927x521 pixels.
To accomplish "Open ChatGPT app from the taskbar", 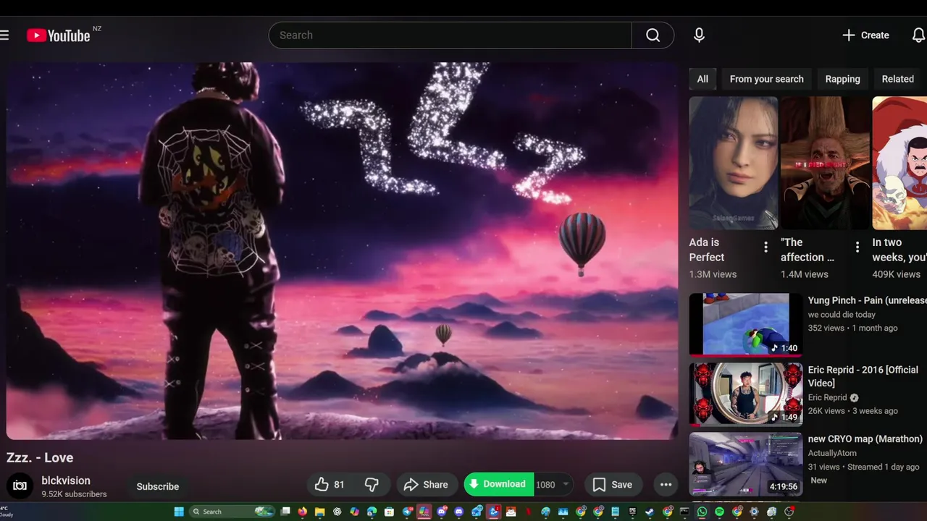I will tap(337, 512).
